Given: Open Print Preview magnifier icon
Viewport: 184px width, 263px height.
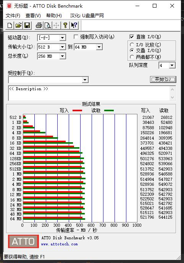Looking at the screenshot, I should click(48, 26).
